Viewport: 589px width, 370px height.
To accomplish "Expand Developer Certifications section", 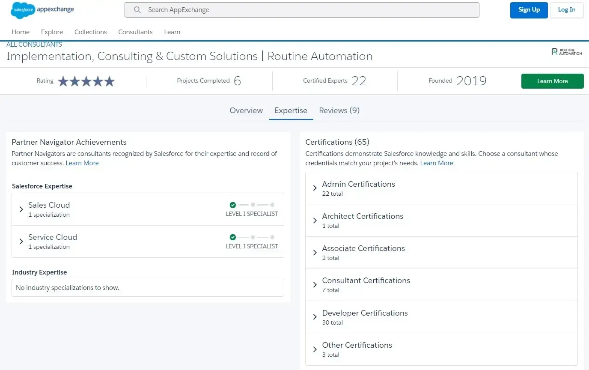I will pyautogui.click(x=441, y=317).
